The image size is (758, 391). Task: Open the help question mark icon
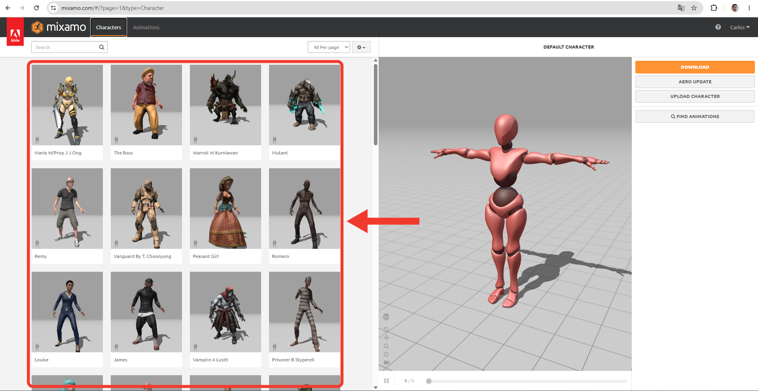(x=718, y=27)
